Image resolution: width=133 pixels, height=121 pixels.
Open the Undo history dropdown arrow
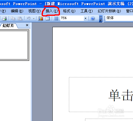tap(34, 19)
